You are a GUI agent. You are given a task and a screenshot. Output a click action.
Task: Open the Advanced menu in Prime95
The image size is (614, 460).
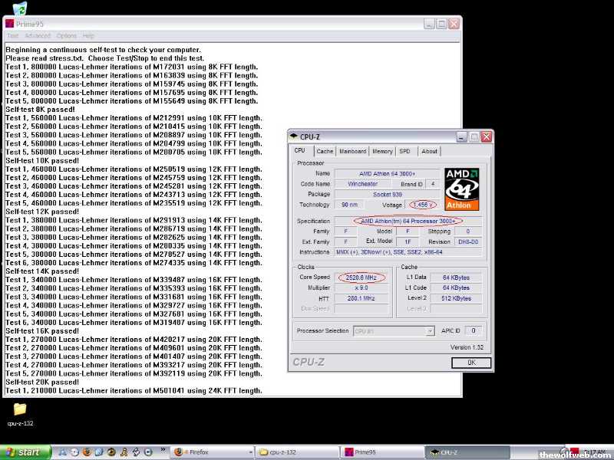pyautogui.click(x=37, y=36)
